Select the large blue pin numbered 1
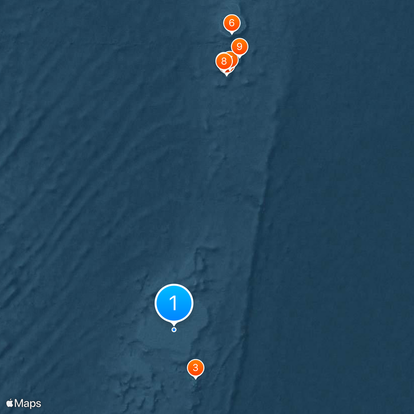The width and height of the screenshot is (414, 414). 174,303
